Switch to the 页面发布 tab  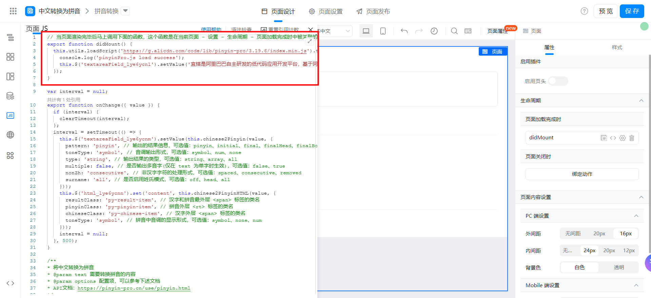tap(373, 12)
